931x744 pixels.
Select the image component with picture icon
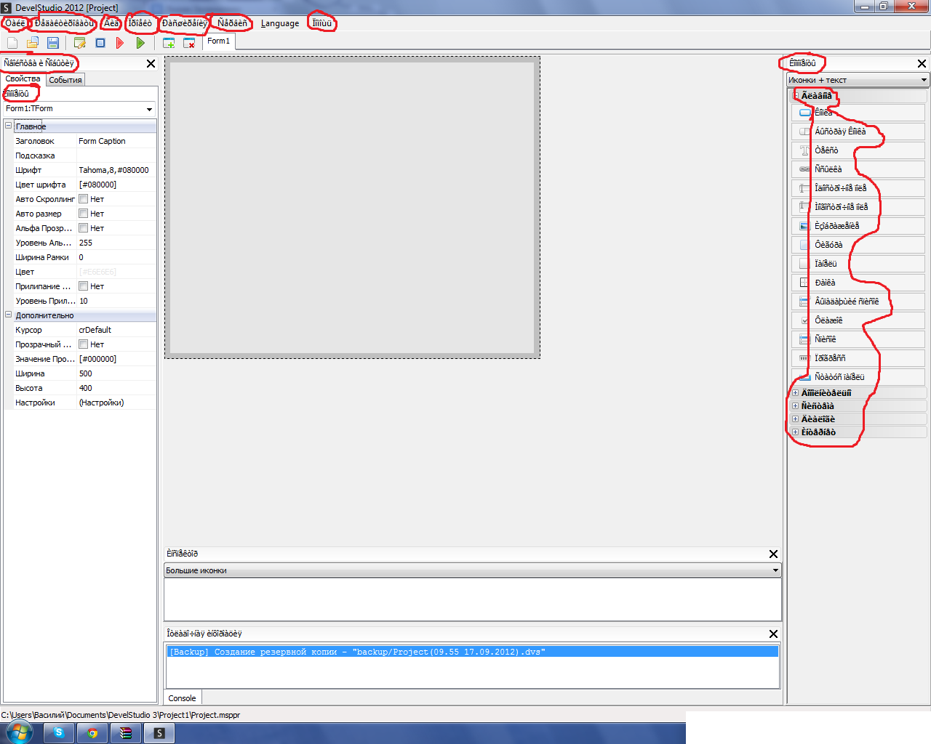[858, 226]
